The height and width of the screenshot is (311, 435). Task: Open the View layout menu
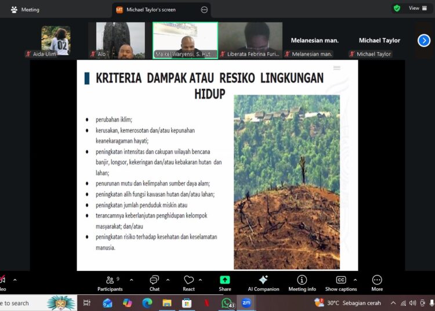(x=418, y=8)
